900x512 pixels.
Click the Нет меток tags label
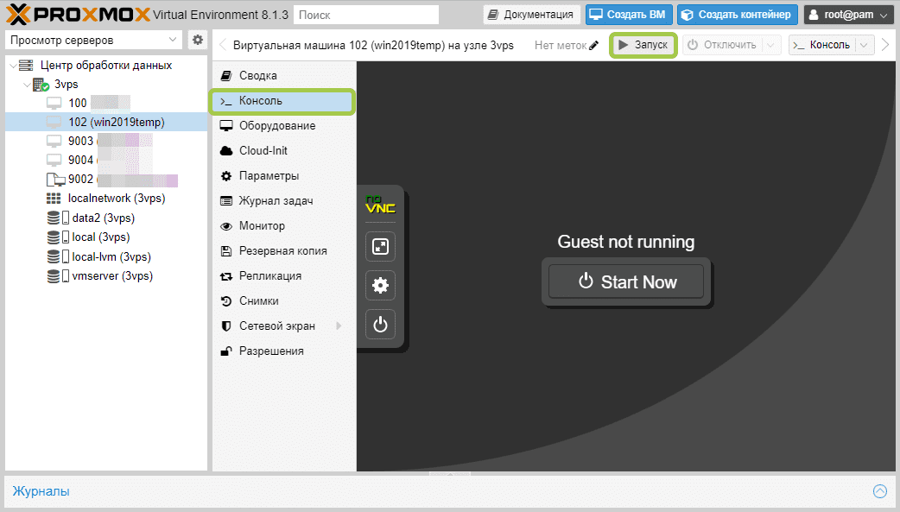[x=561, y=45]
